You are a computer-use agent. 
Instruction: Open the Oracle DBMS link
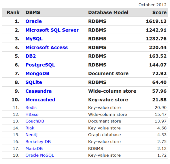click(x=33, y=21)
